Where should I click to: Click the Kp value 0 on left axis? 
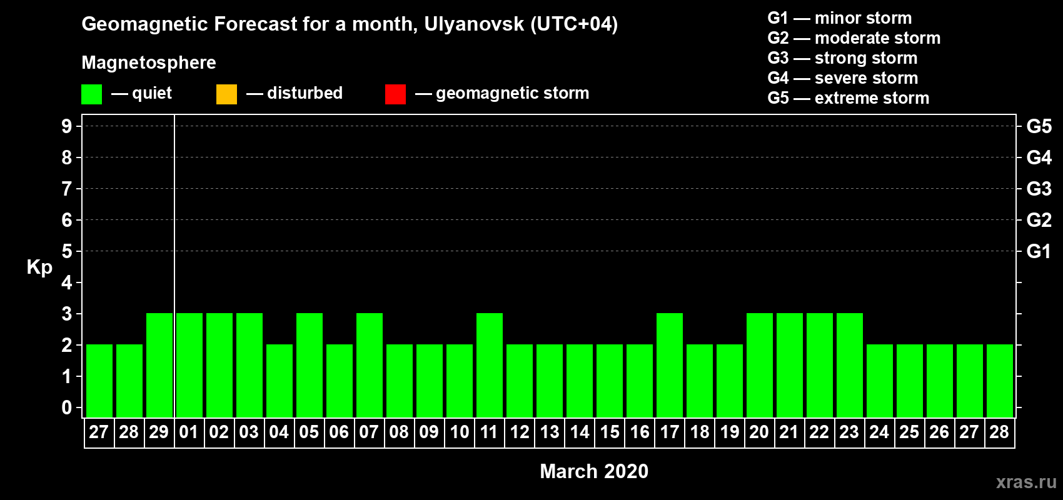(67, 407)
